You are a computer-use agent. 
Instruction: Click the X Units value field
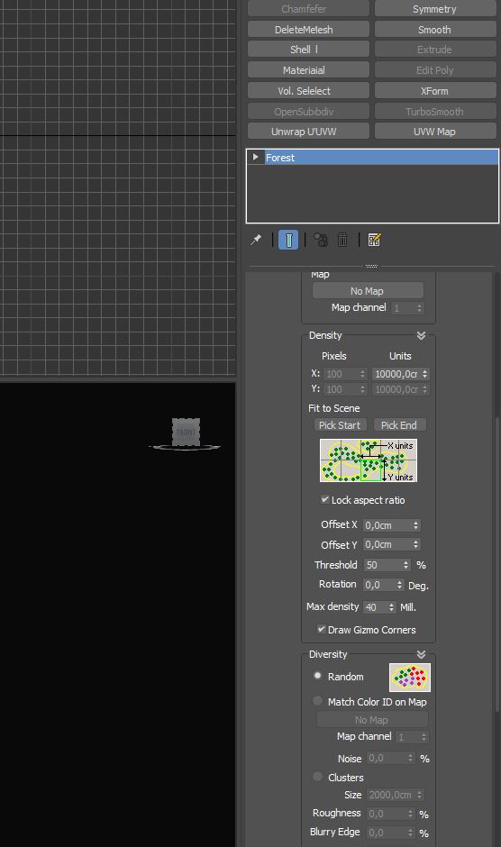(x=396, y=373)
